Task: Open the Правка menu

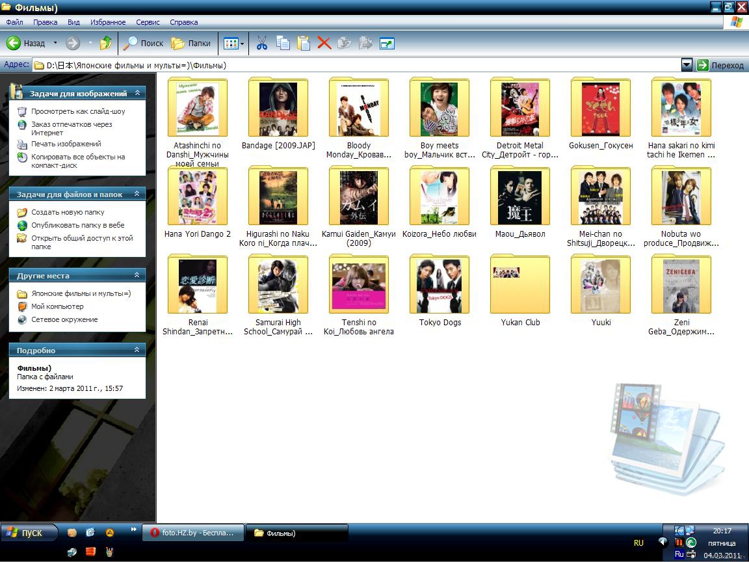Action: tap(46, 22)
